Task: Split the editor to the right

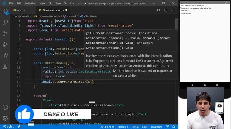Action: pos(166,10)
